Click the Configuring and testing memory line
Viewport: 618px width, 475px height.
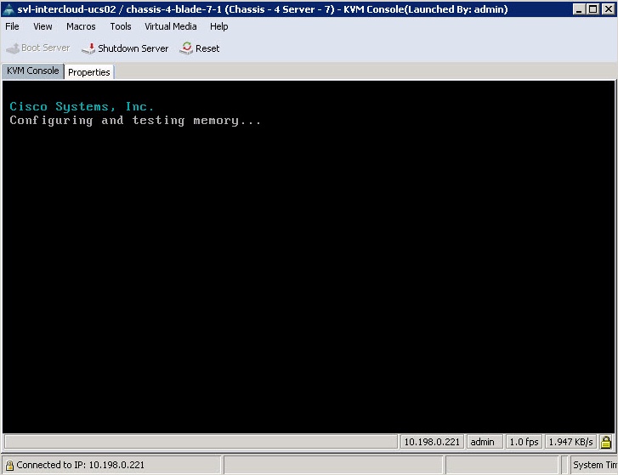pos(135,121)
